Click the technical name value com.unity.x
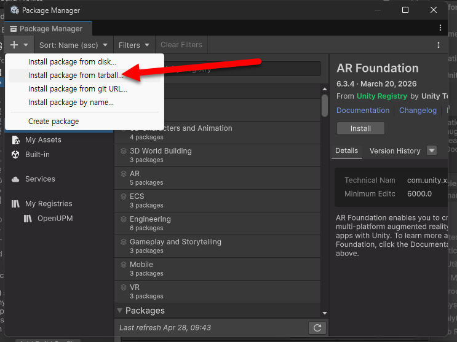This screenshot has width=457, height=342. (427, 181)
